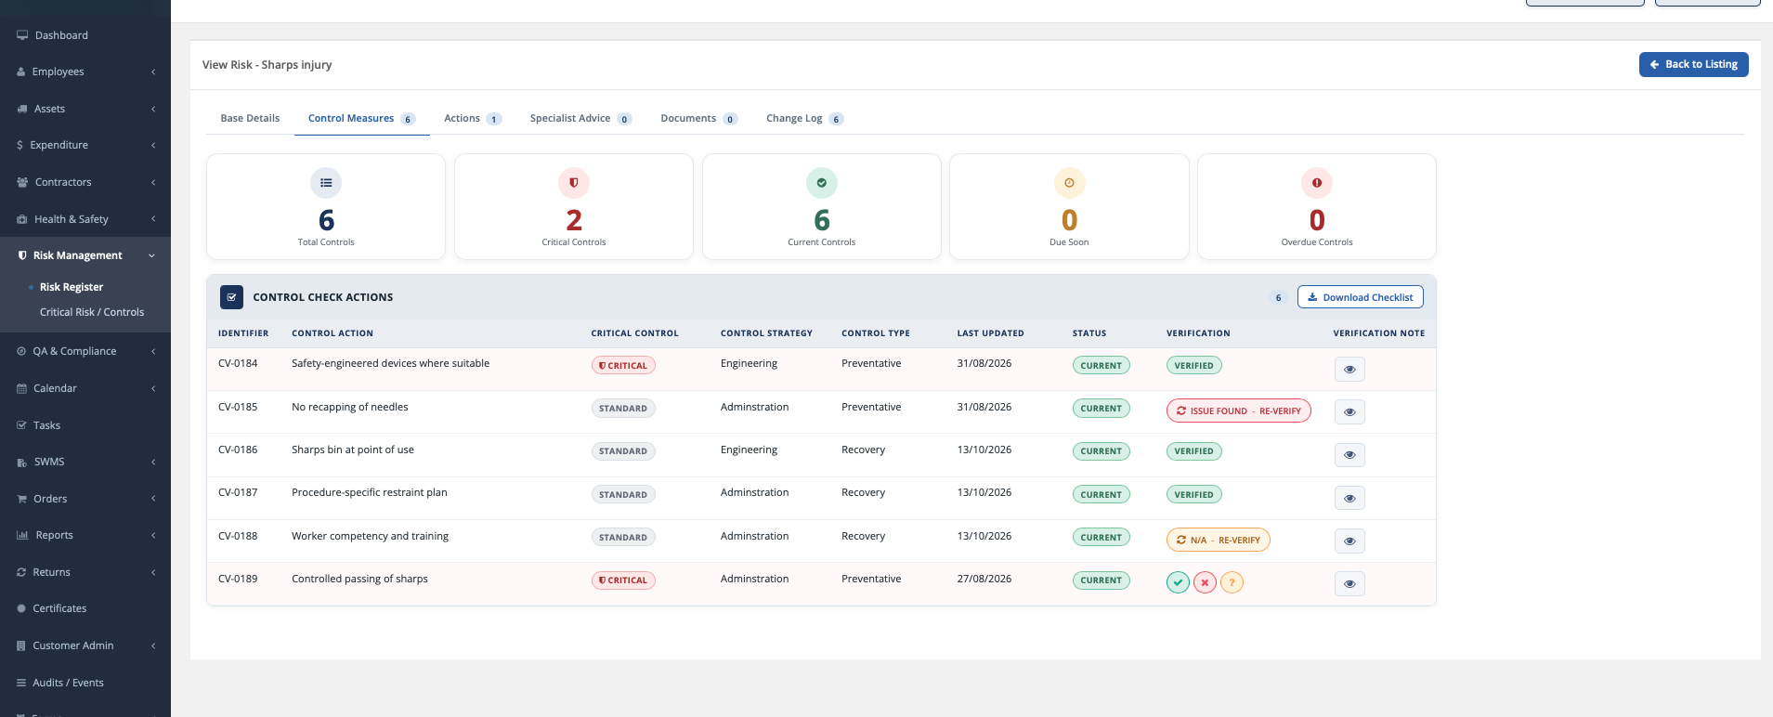Click the Due Soon clock icon
1773x717 pixels.
[1069, 183]
